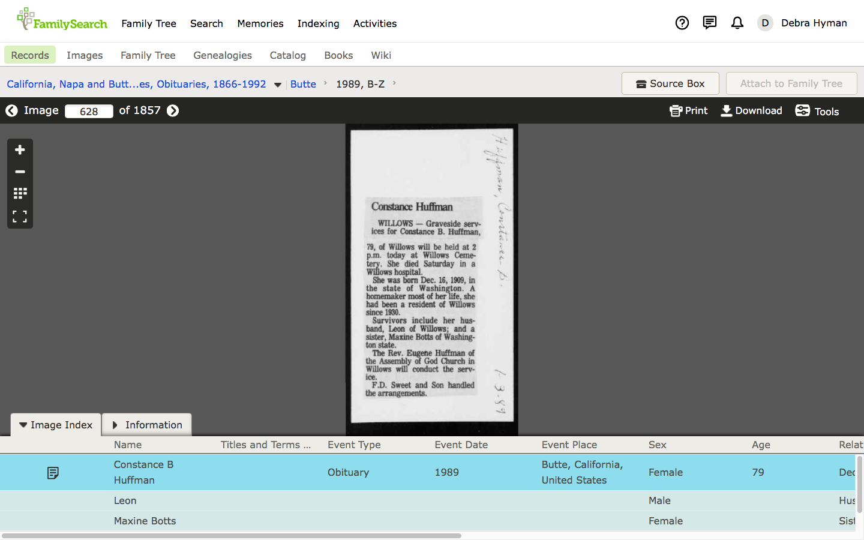Collapse the Image Index panel

[56, 425]
